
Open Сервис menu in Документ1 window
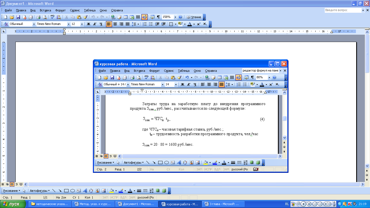75,10
